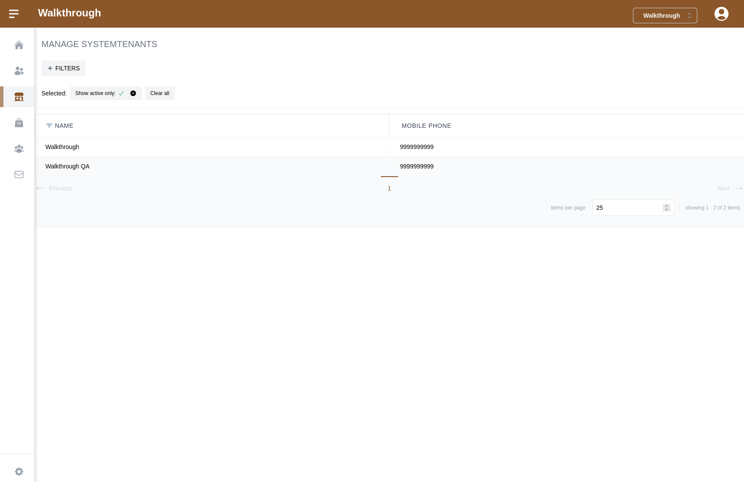744x482 pixels.
Task: Select page 1 in pagination
Action: tap(389, 188)
